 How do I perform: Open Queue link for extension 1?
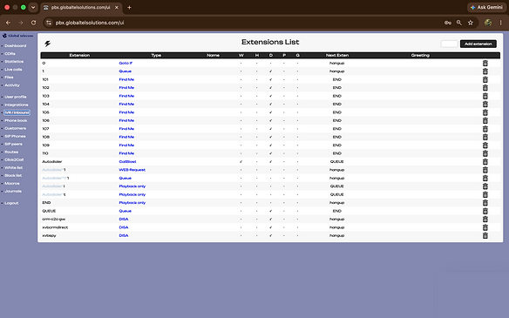126,71
